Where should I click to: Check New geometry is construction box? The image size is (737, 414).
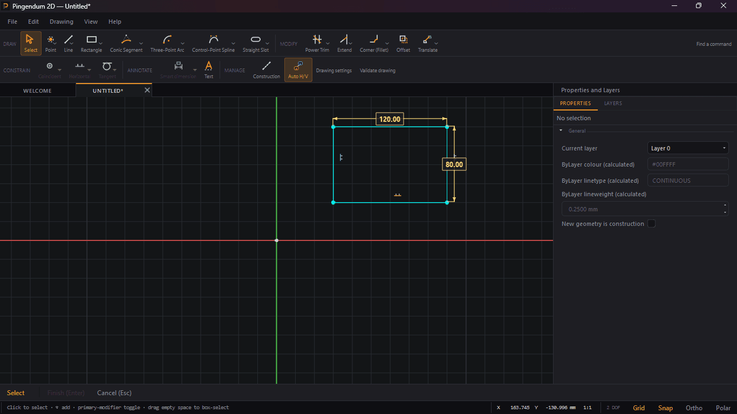tap(651, 224)
